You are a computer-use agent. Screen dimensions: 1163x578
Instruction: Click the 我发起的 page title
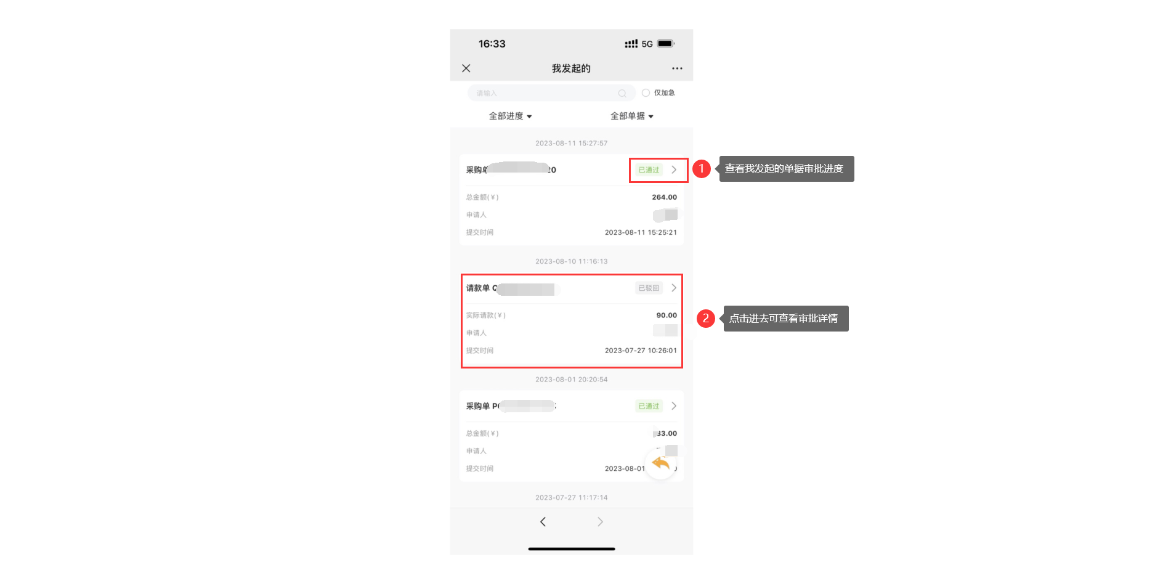(x=571, y=68)
